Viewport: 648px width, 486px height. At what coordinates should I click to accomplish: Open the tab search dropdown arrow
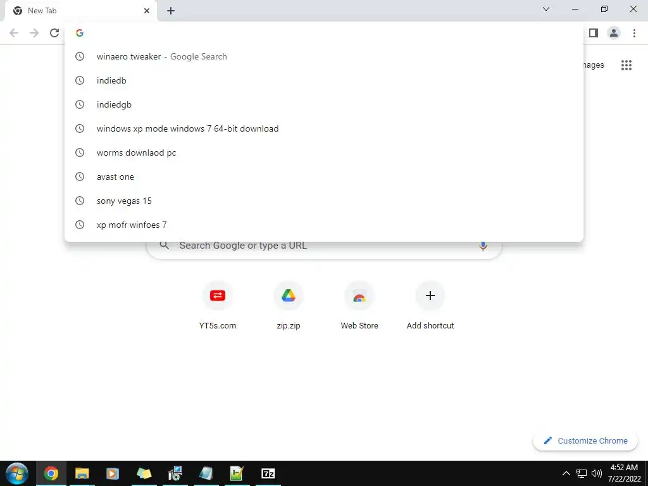[x=546, y=9]
